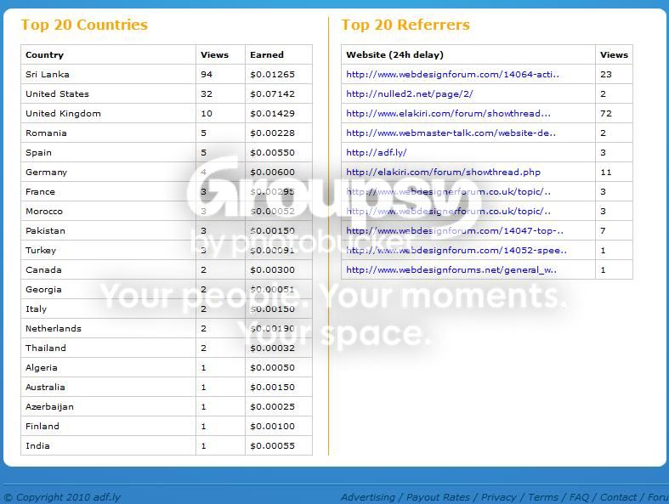Click the $0.00300 earned value

(272, 270)
